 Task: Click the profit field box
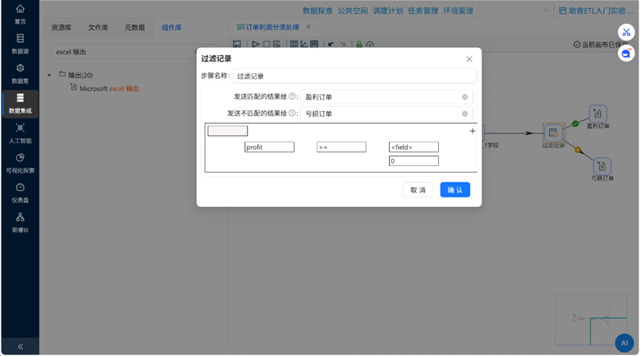pyautogui.click(x=270, y=147)
